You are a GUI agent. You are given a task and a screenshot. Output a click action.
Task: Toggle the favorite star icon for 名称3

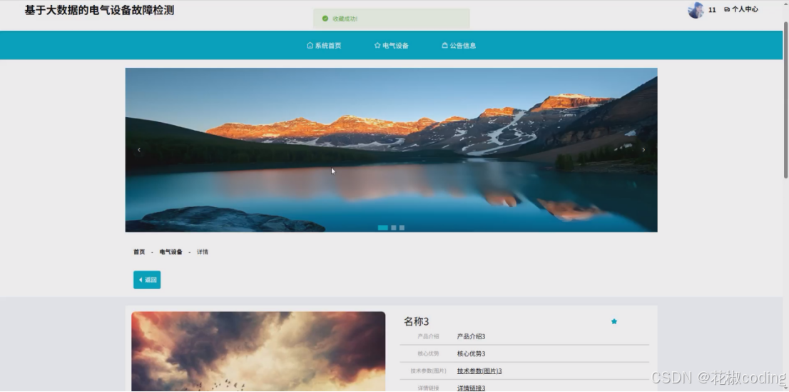pos(614,321)
